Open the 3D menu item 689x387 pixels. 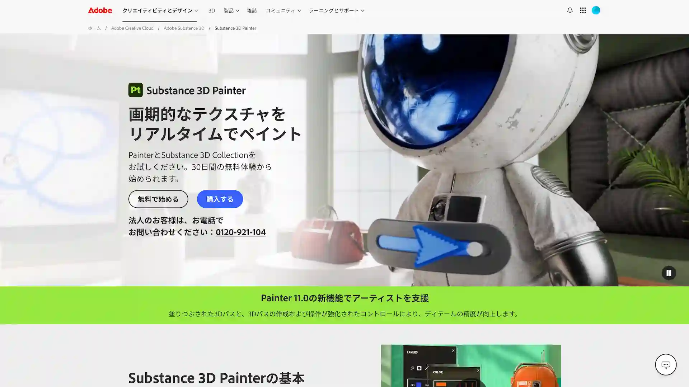point(212,10)
